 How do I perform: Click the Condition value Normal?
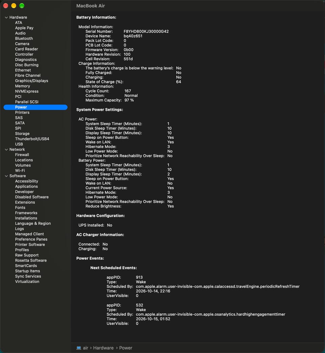pyautogui.click(x=131, y=96)
